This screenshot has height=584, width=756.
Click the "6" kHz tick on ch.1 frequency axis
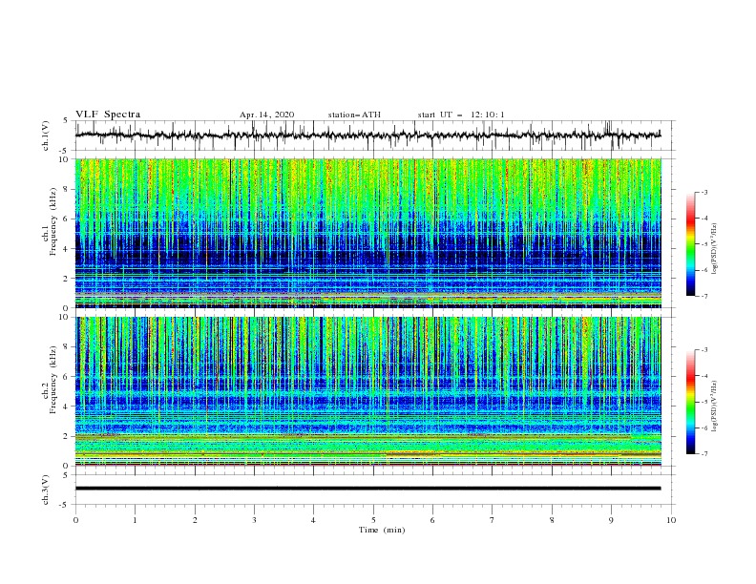[67, 219]
